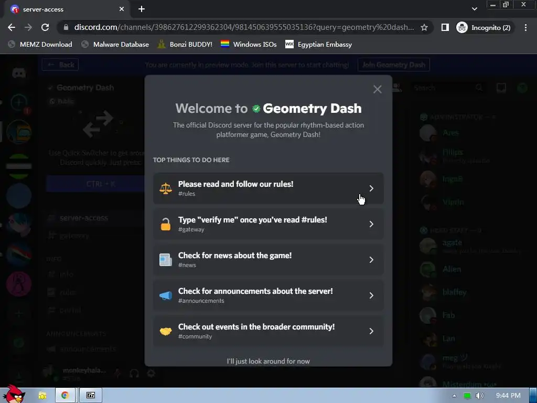The width and height of the screenshot is (537, 403).
Task: Select the server-access browser tab
Action: point(67,9)
